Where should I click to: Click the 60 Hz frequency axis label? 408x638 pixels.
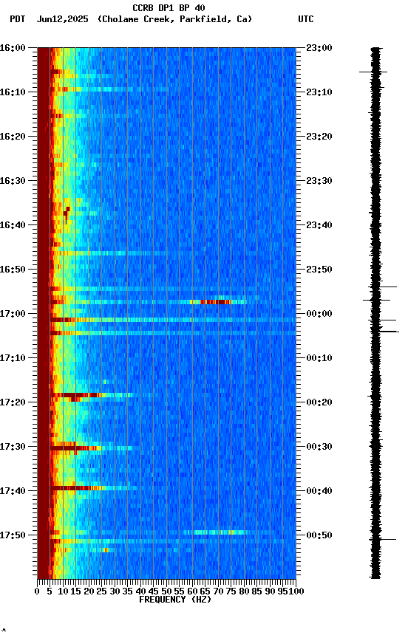[192, 591]
